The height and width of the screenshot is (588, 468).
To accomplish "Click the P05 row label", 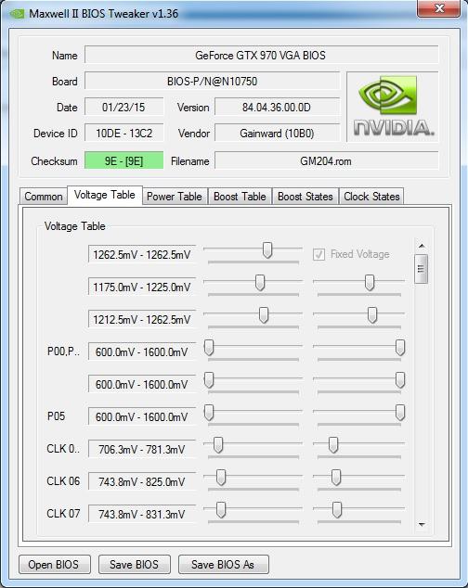I will click(x=57, y=416).
